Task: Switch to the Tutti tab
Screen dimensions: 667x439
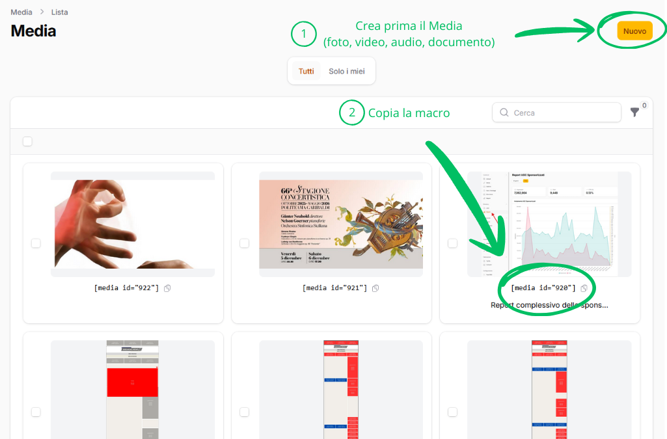Action: pos(306,72)
